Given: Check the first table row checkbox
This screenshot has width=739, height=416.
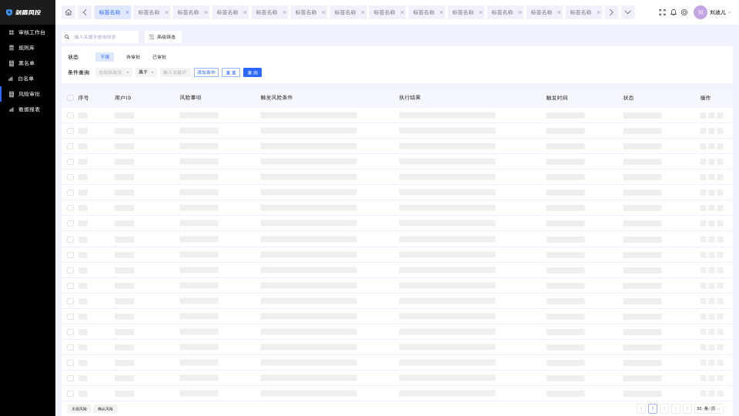Looking at the screenshot, I should pos(70,116).
